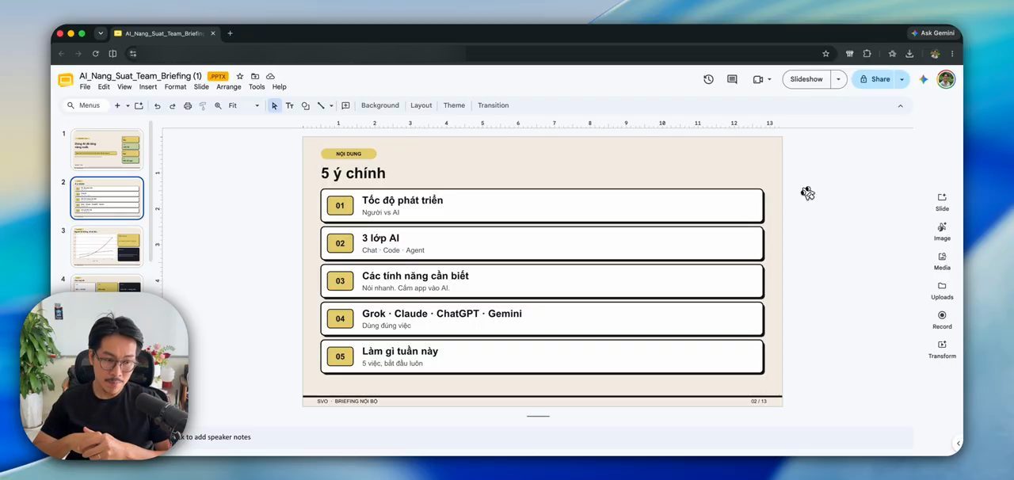This screenshot has width=1014, height=480.
Task: Open the Image side panel tool
Action: click(942, 231)
